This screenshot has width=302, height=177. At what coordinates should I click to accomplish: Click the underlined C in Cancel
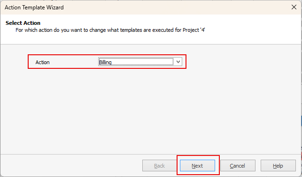coord(232,166)
